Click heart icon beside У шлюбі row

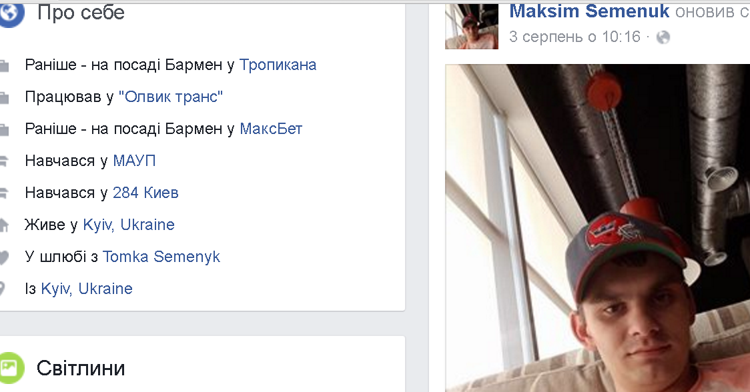pyautogui.click(x=4, y=258)
